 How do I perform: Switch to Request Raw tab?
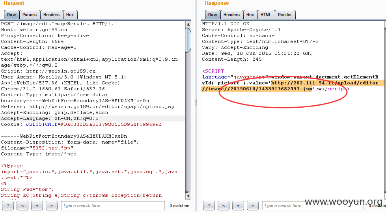click(x=11, y=15)
